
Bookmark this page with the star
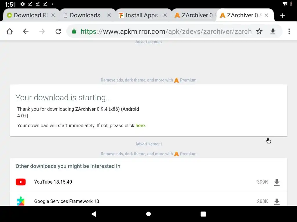[259, 31]
